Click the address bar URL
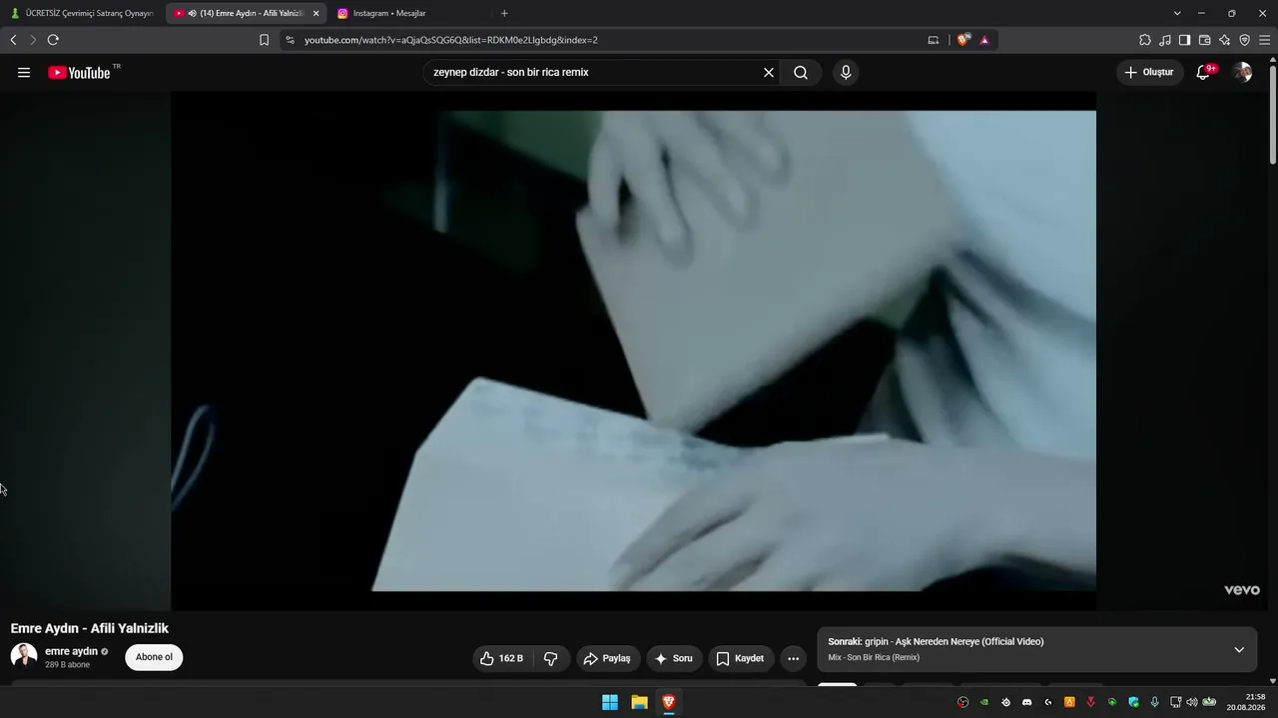 [451, 40]
